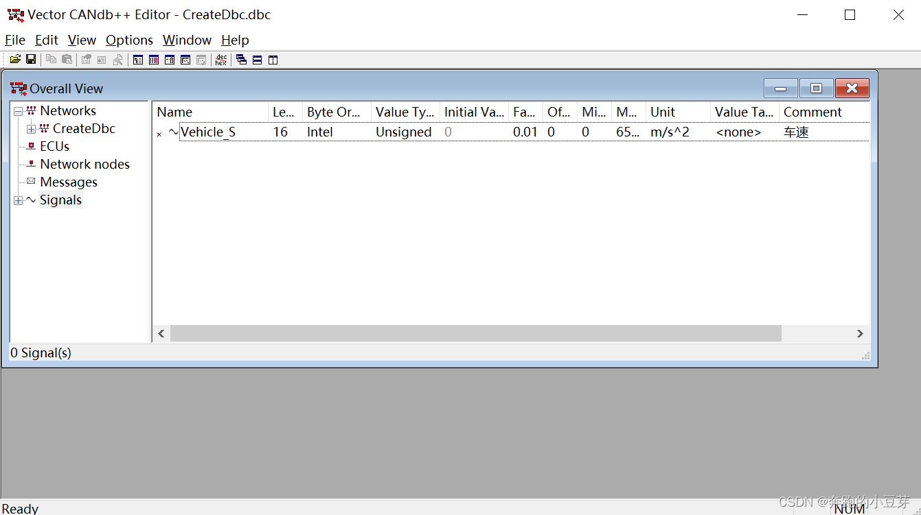This screenshot has width=921, height=515.
Task: Select ECUs in the tree
Action: [x=54, y=146]
